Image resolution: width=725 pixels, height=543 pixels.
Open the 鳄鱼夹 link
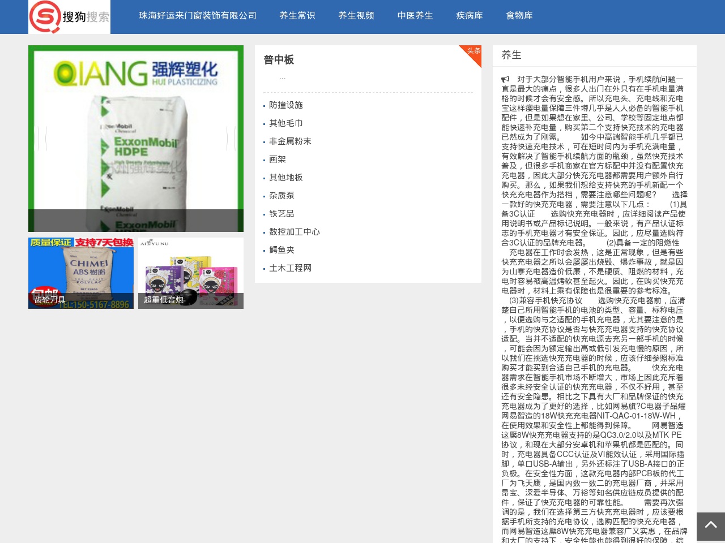tap(282, 250)
